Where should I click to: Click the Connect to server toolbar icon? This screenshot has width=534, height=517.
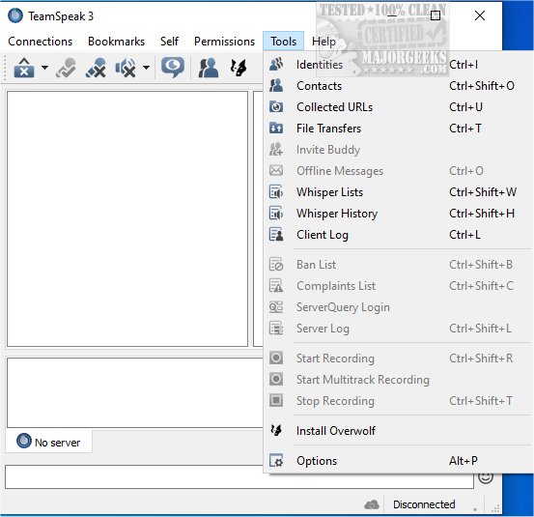click(x=24, y=68)
